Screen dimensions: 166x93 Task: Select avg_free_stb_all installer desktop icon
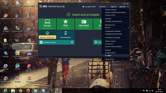point(17,29)
